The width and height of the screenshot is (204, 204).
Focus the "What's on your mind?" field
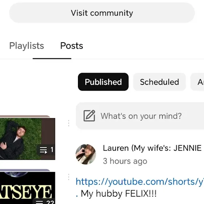(140, 116)
